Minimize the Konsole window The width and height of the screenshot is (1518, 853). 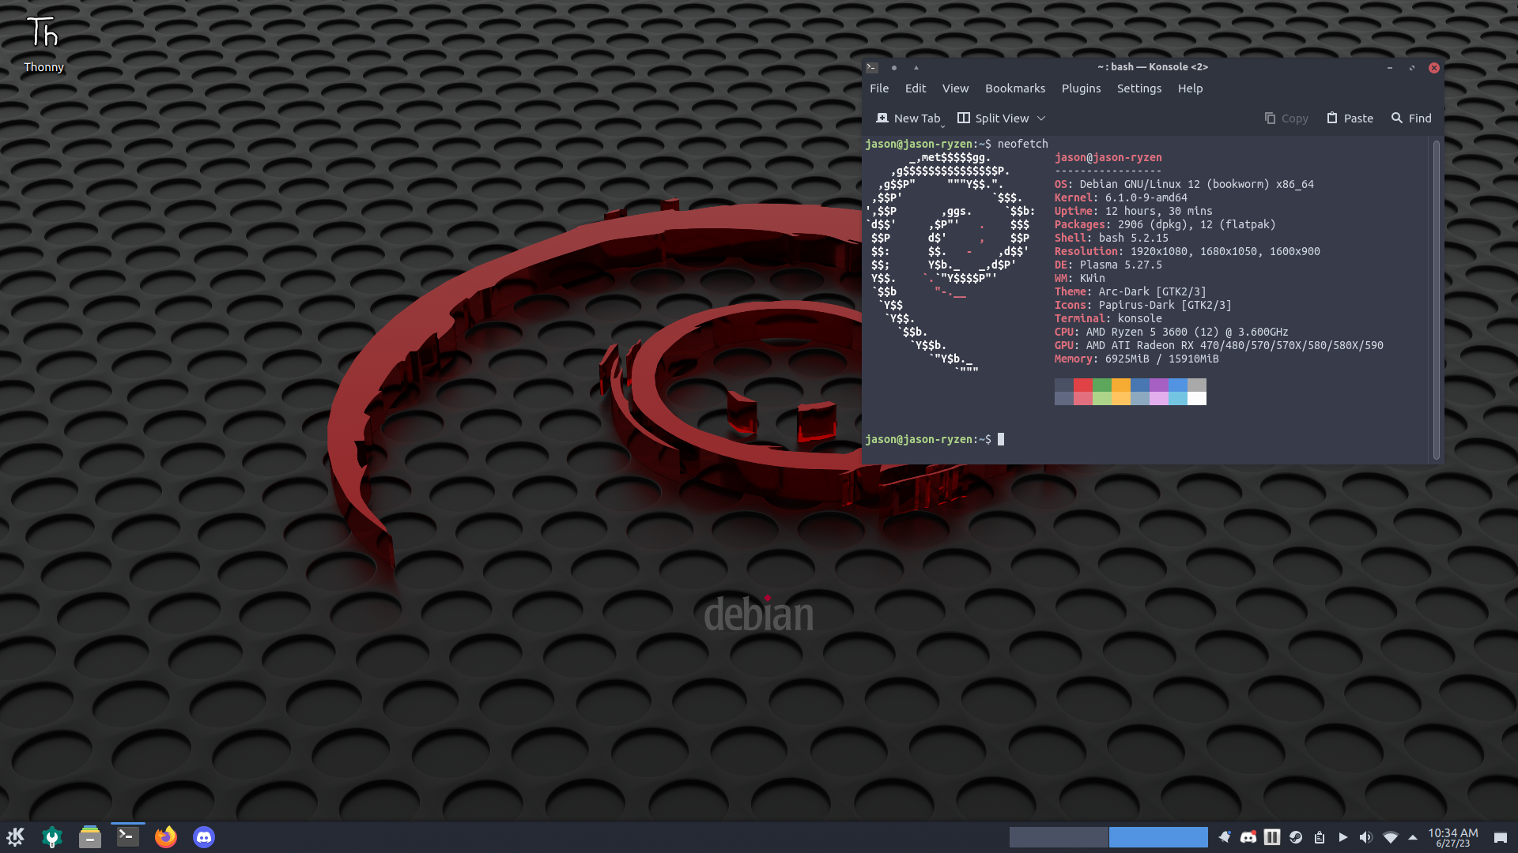click(x=1389, y=68)
